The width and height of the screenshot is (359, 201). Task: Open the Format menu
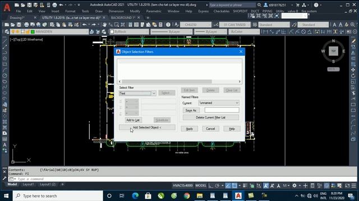pos(70,11)
